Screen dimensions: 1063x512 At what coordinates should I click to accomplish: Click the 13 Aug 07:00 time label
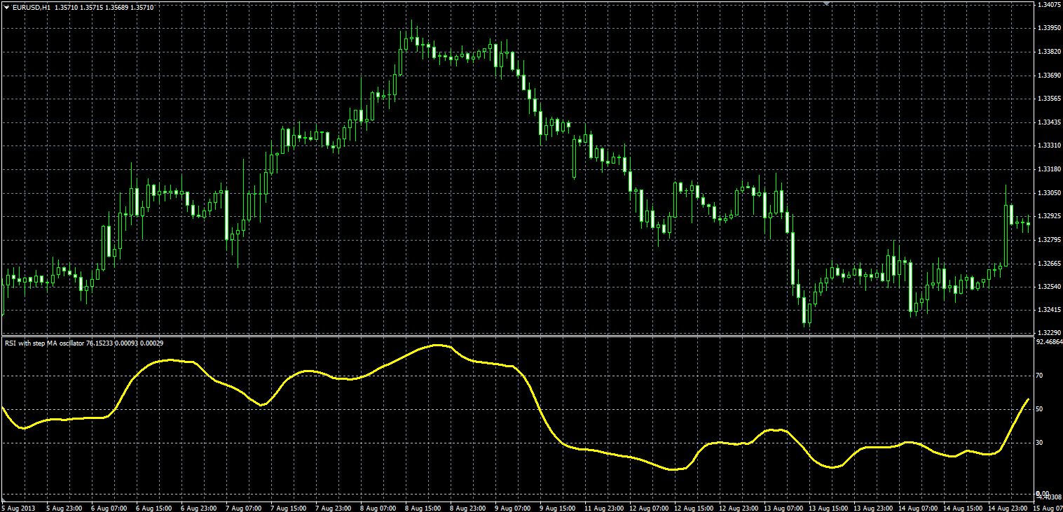tap(785, 507)
